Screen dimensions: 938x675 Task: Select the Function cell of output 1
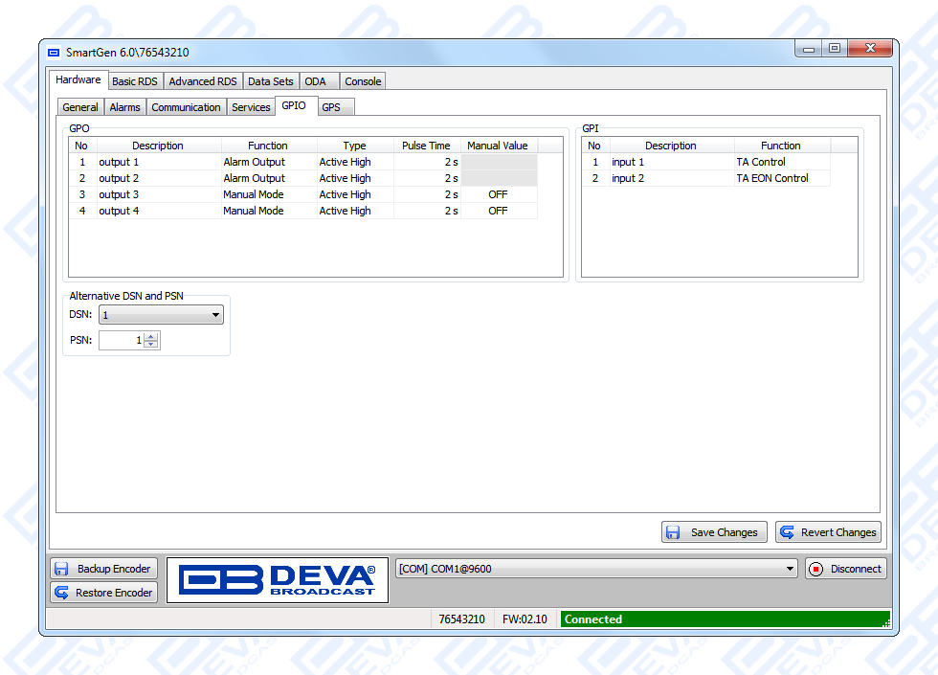268,162
